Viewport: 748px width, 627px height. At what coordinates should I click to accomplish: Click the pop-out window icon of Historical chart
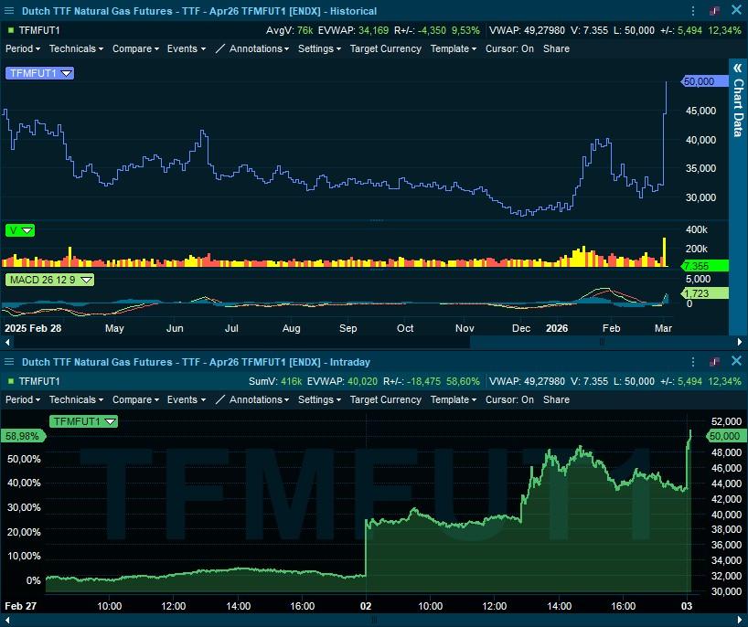pos(714,11)
